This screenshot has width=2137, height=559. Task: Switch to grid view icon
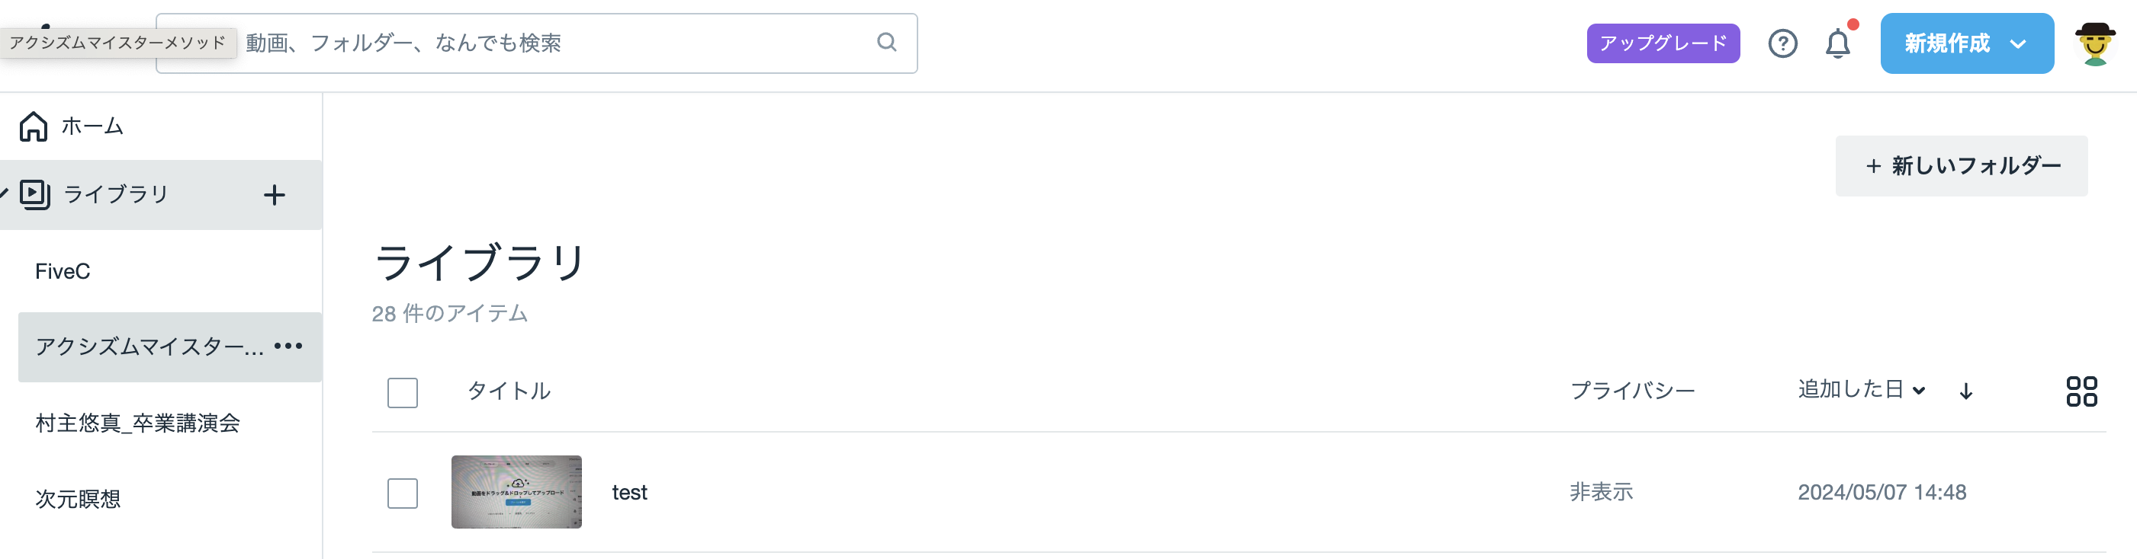click(x=2081, y=391)
